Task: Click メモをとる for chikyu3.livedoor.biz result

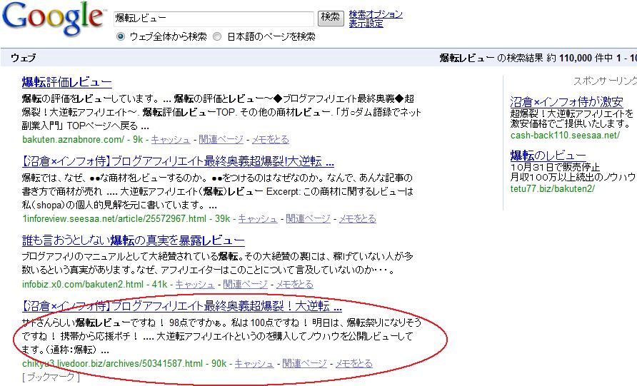Action: [x=353, y=364]
